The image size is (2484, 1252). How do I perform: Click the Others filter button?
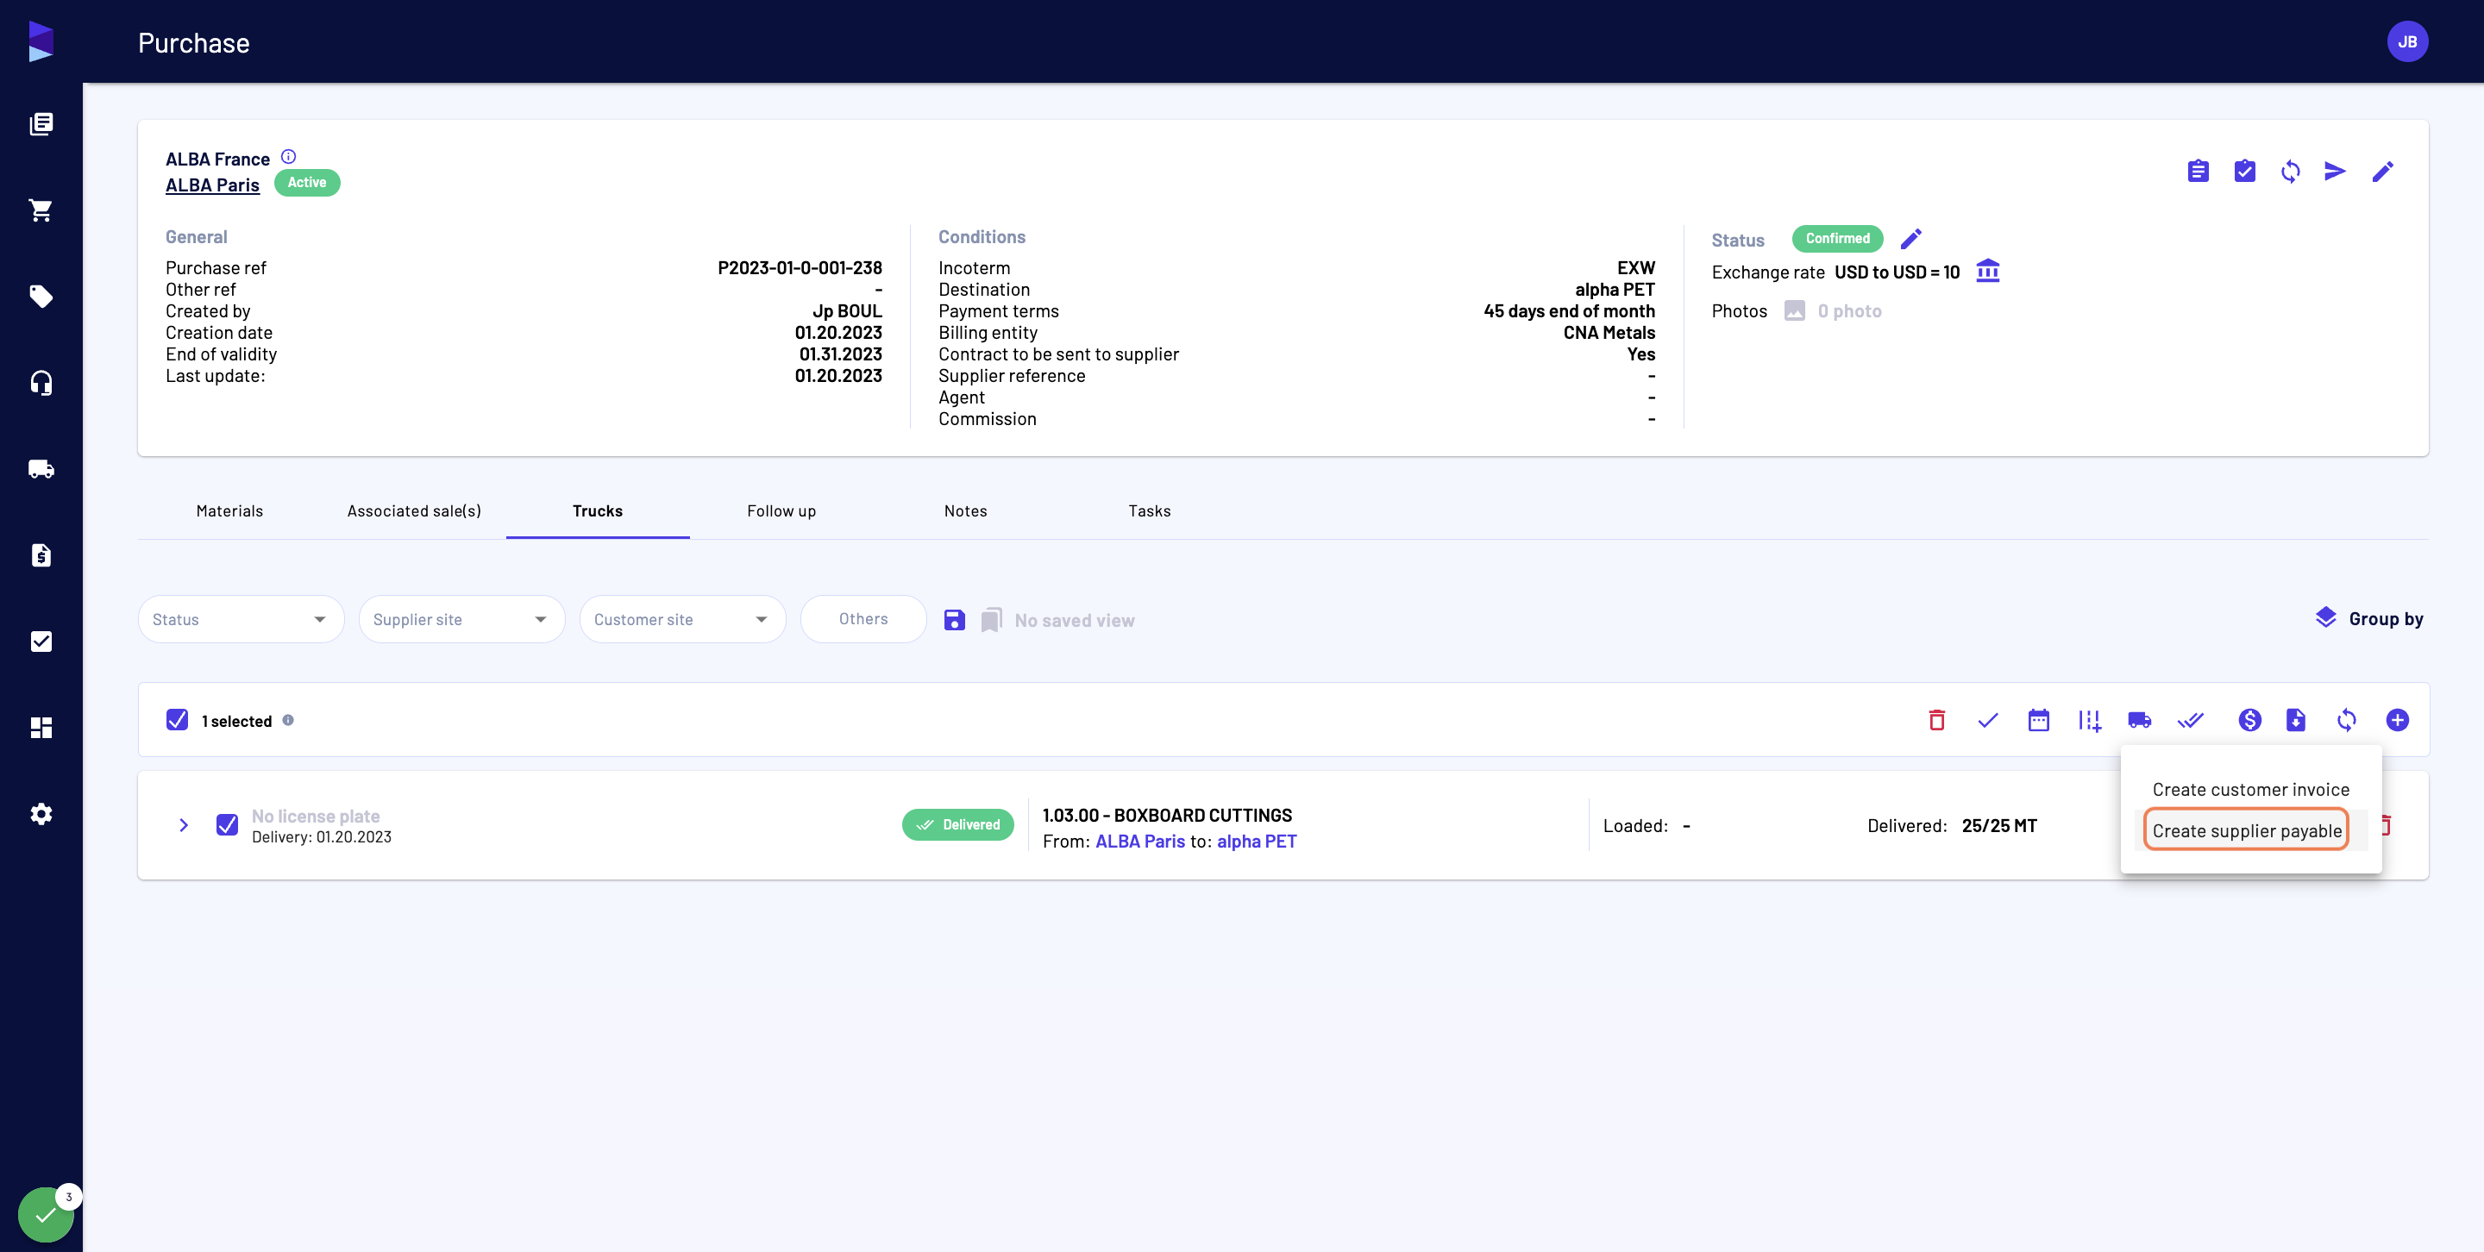click(x=863, y=619)
